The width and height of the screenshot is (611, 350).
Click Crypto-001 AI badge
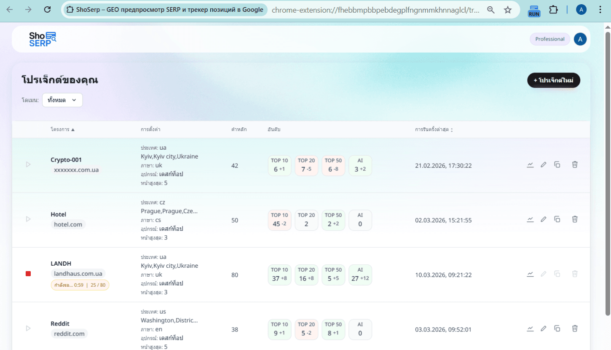tap(360, 165)
